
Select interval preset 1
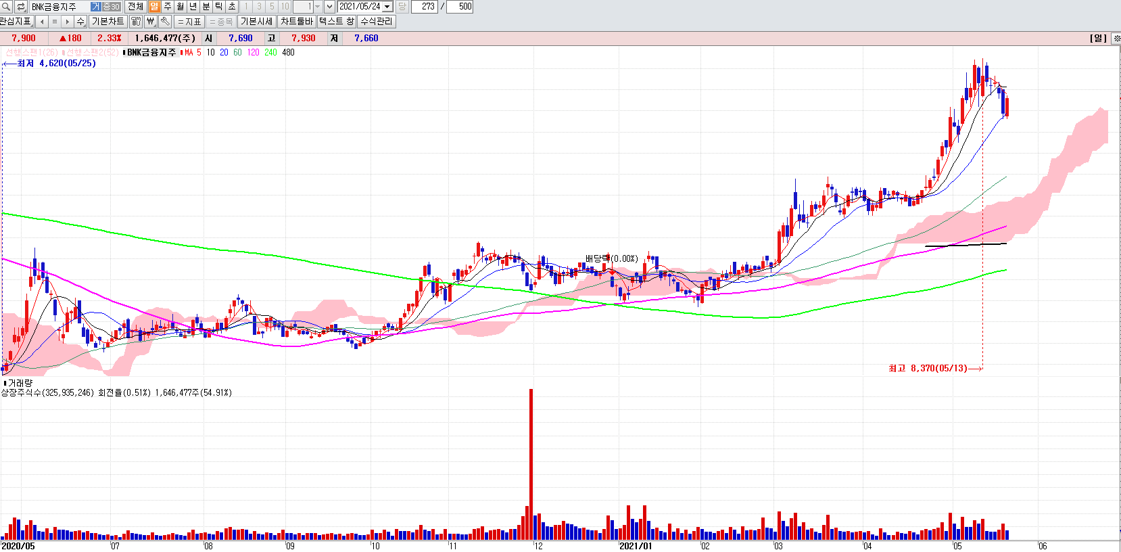pos(246,7)
